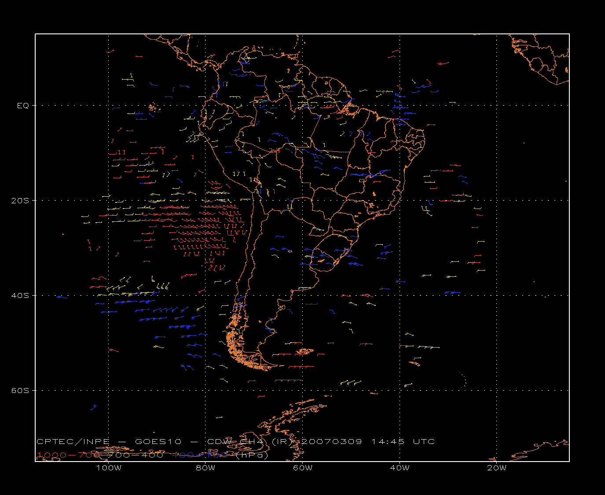Click the 60S latitude label
The height and width of the screenshot is (495, 605).
click(20, 390)
